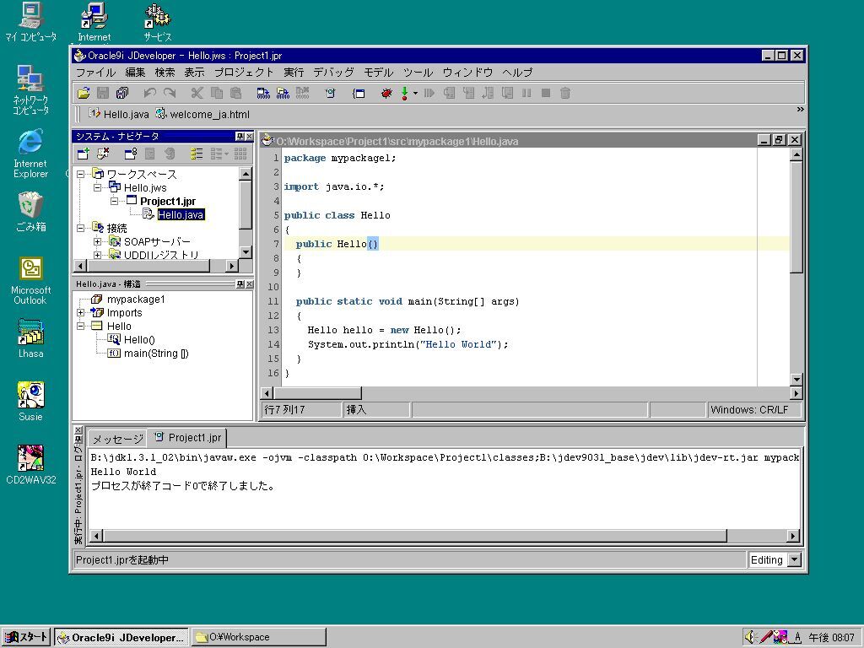
Task: Collapse the Hello.jws tree node
Action: tap(98, 187)
